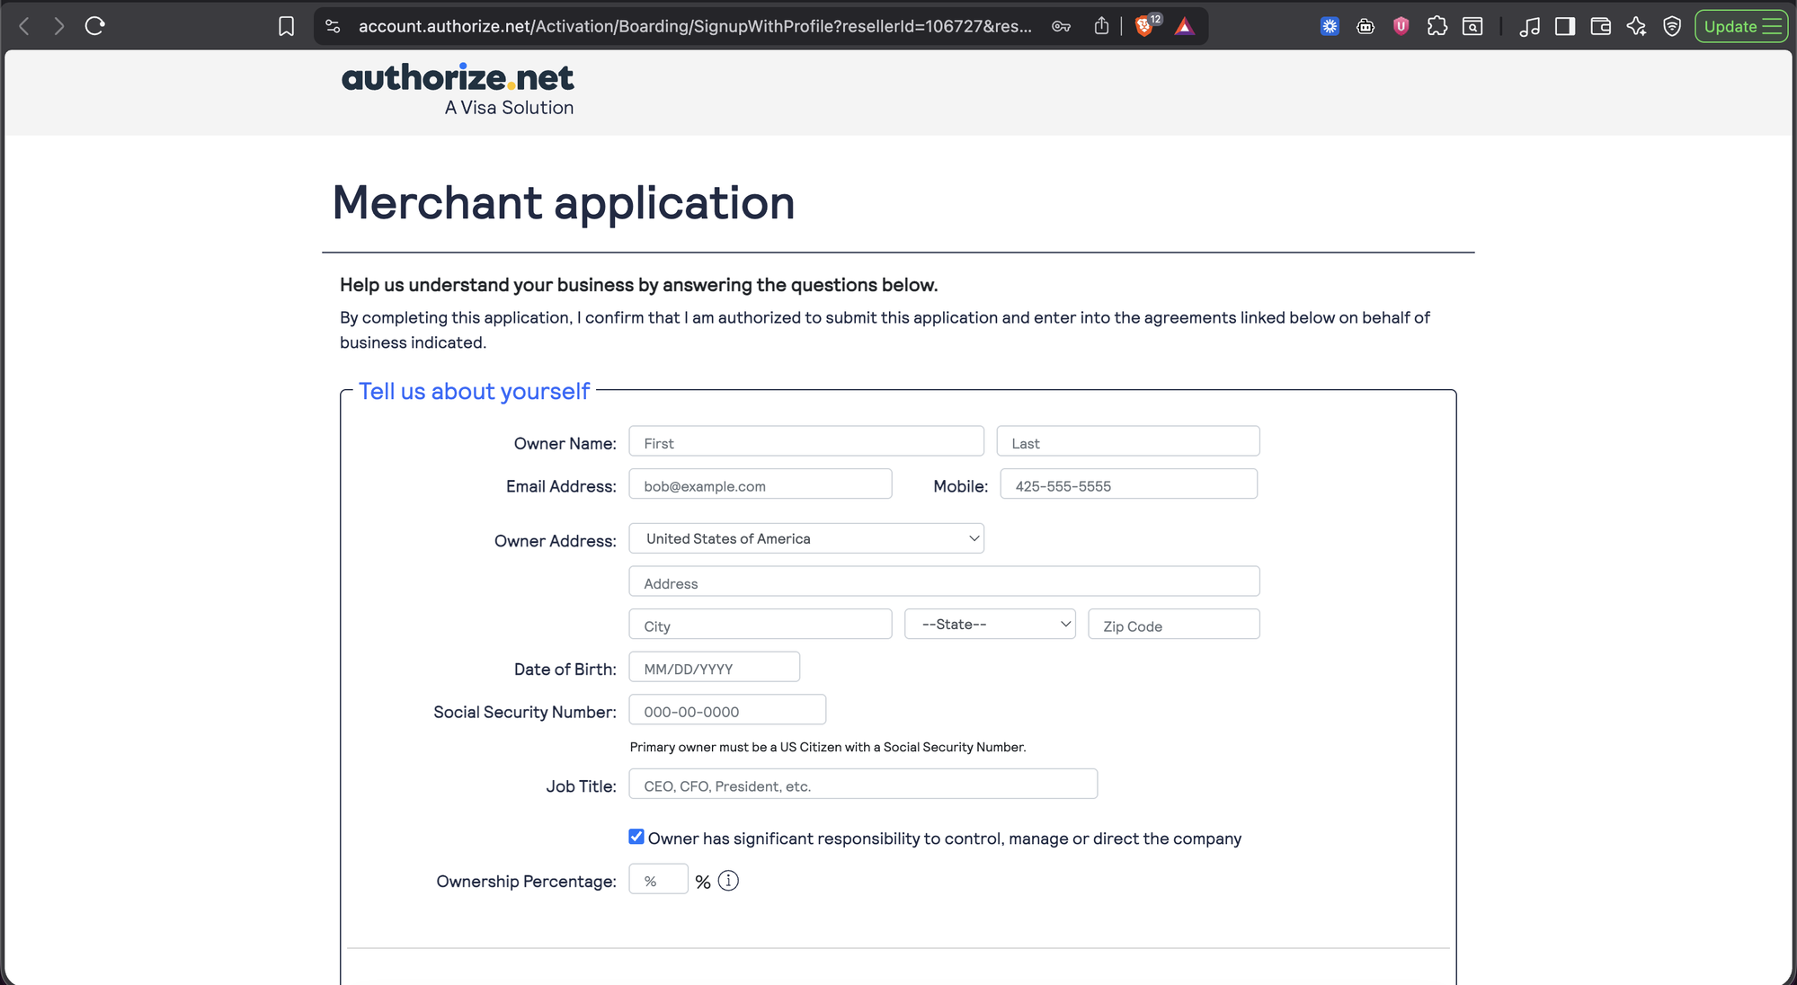Expand the State dropdown
This screenshot has height=985, width=1797.
tap(990, 624)
